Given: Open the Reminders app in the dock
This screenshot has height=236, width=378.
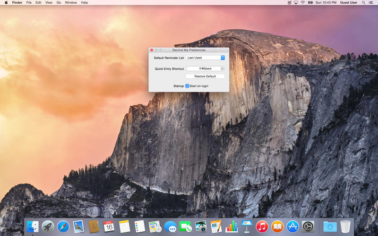Looking at the screenshot, I should (139, 227).
